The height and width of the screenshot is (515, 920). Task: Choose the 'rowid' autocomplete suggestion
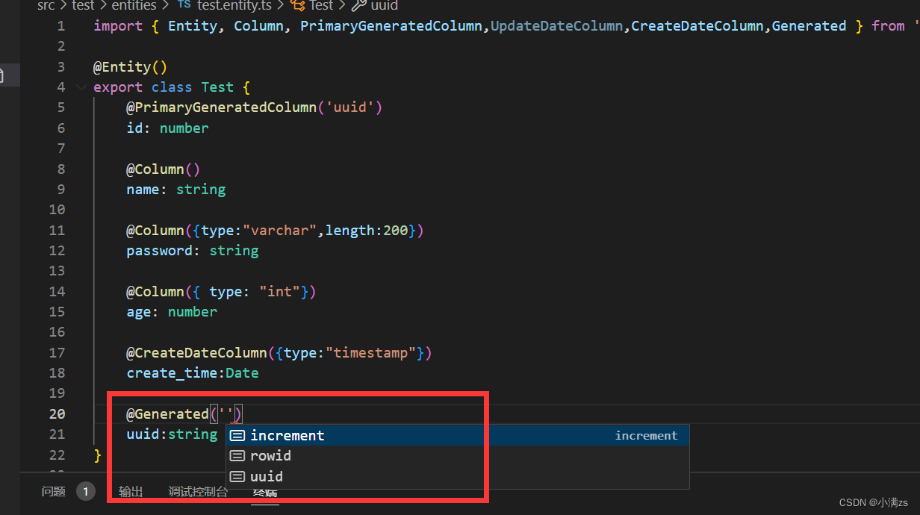pyautogui.click(x=458, y=455)
